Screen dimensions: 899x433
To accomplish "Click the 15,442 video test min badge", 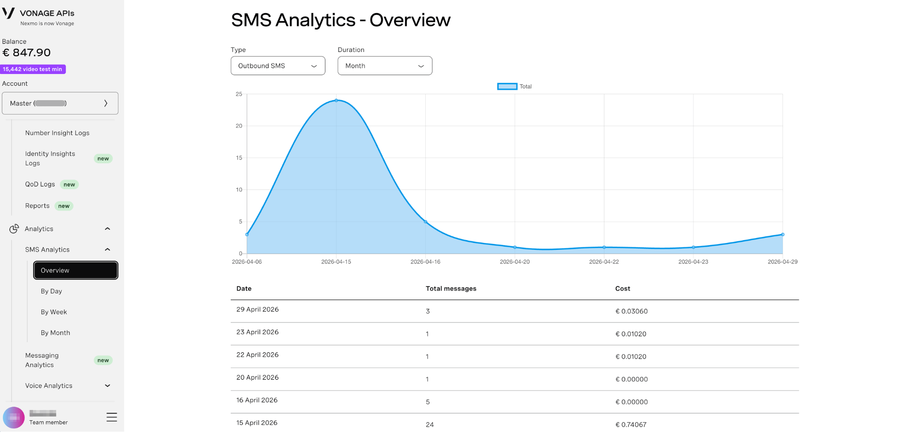I will point(33,69).
